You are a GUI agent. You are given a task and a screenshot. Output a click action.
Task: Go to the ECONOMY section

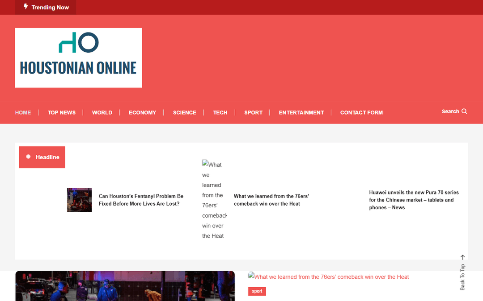142,112
